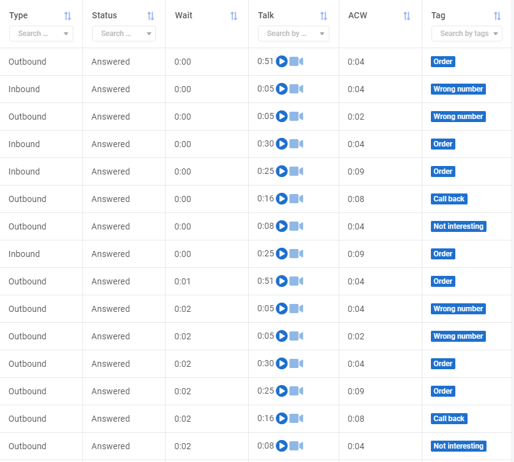
Task: Play audio for Outbound 0:30 talk call
Action: [x=282, y=364]
